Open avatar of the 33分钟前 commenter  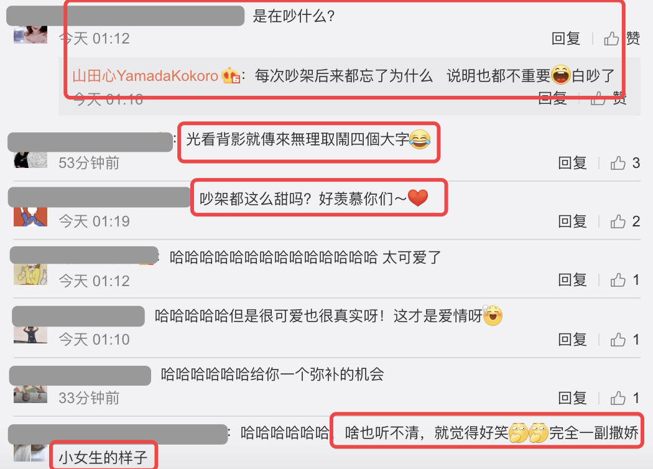coord(30,394)
